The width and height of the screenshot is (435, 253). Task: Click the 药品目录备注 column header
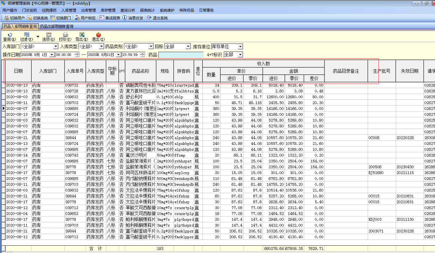346,71
